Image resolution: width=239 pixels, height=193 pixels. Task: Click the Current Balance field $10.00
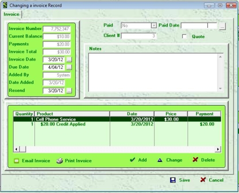click(57, 37)
